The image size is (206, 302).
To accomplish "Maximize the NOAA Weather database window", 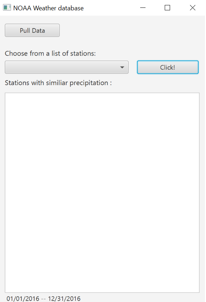I will tap(167, 7).
